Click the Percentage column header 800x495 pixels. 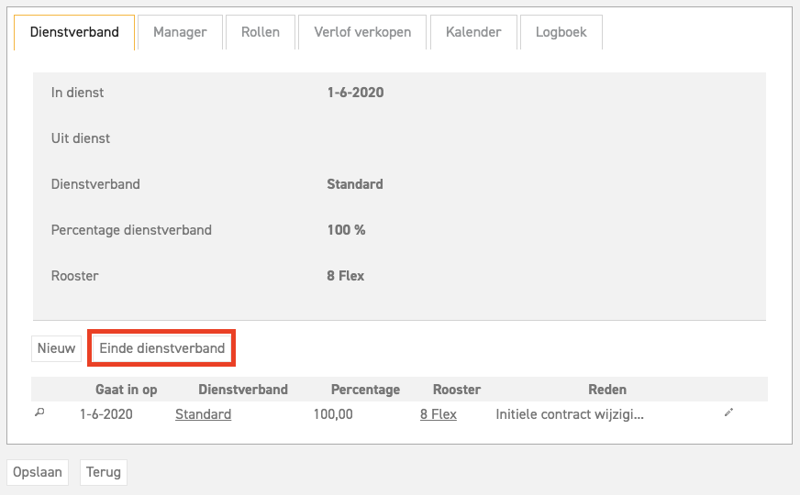pyautogui.click(x=365, y=390)
